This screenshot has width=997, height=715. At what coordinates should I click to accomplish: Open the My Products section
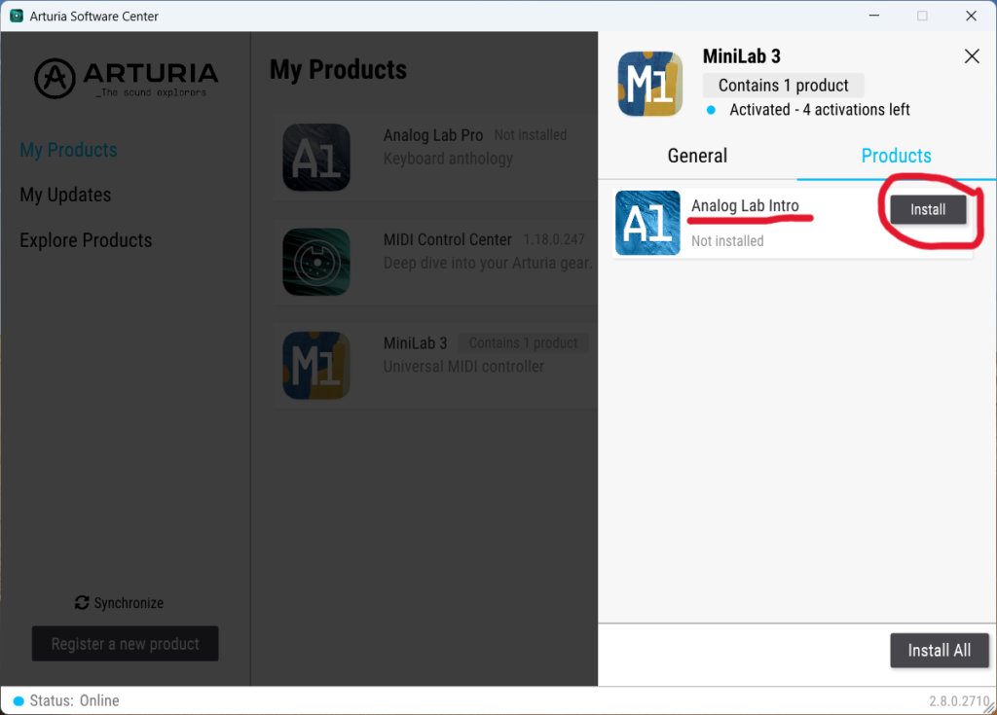coord(69,150)
